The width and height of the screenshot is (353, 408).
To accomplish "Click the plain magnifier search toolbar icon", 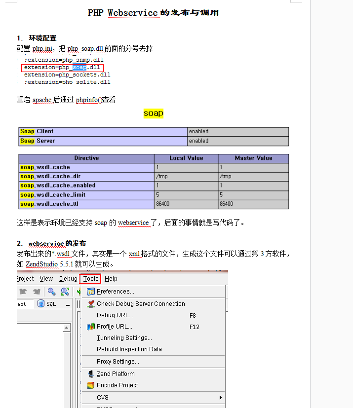I will coord(51,292).
